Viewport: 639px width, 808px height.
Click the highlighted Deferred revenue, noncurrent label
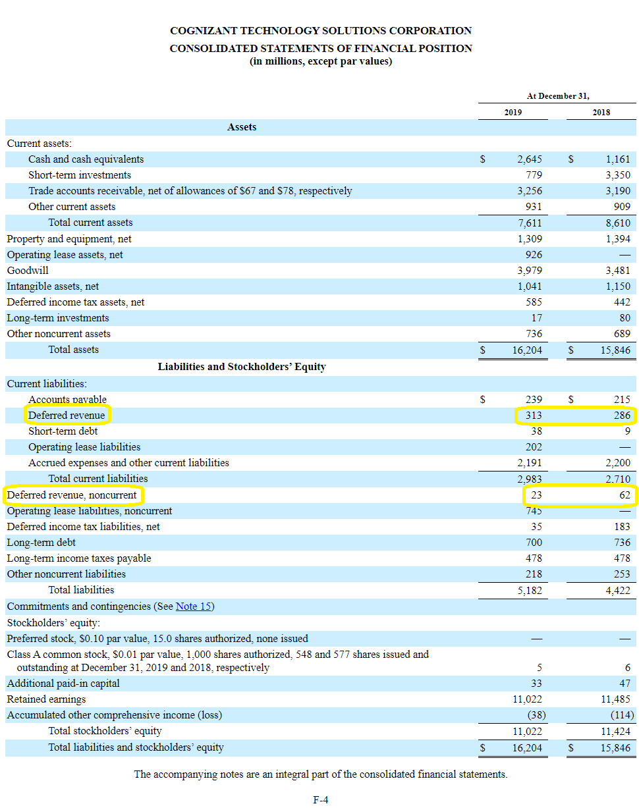[x=72, y=495]
